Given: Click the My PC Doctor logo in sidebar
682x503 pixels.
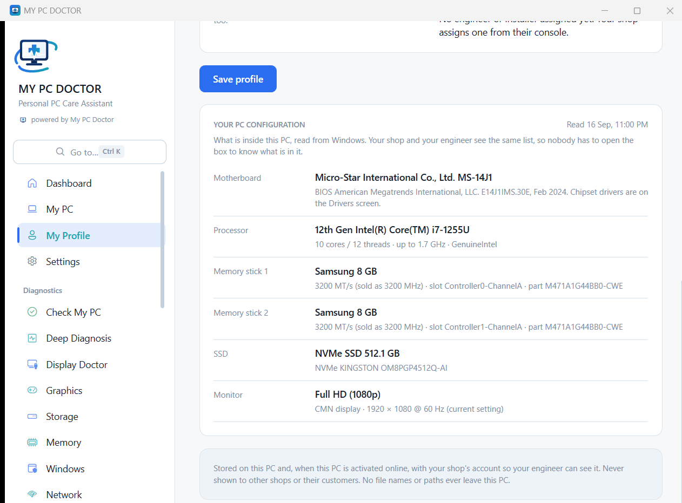Looking at the screenshot, I should (x=36, y=56).
